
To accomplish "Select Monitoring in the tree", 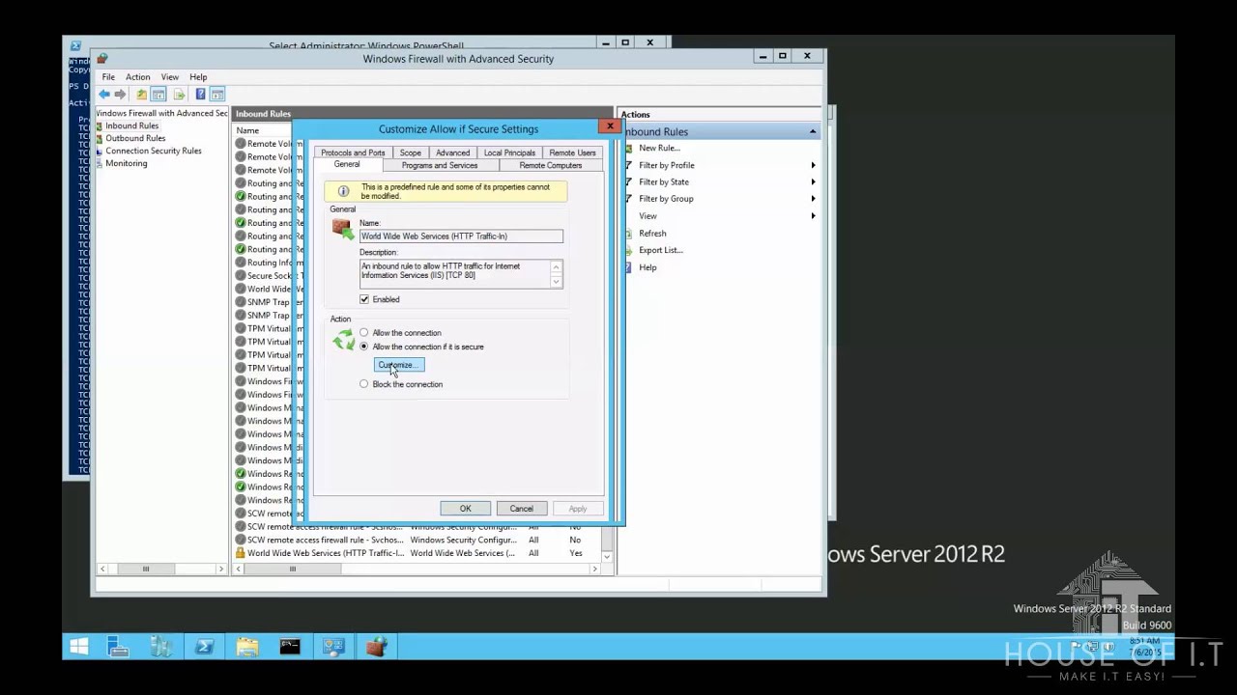I will (127, 163).
